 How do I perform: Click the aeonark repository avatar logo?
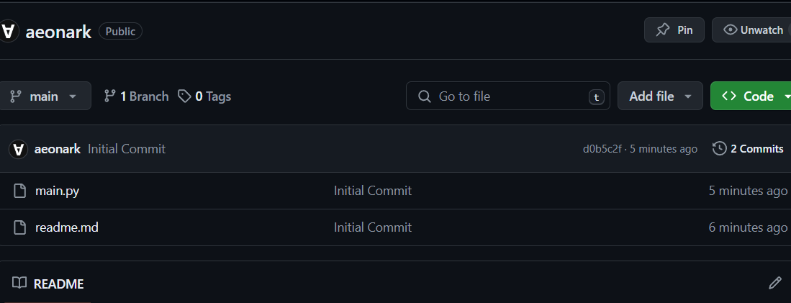pos(8,32)
